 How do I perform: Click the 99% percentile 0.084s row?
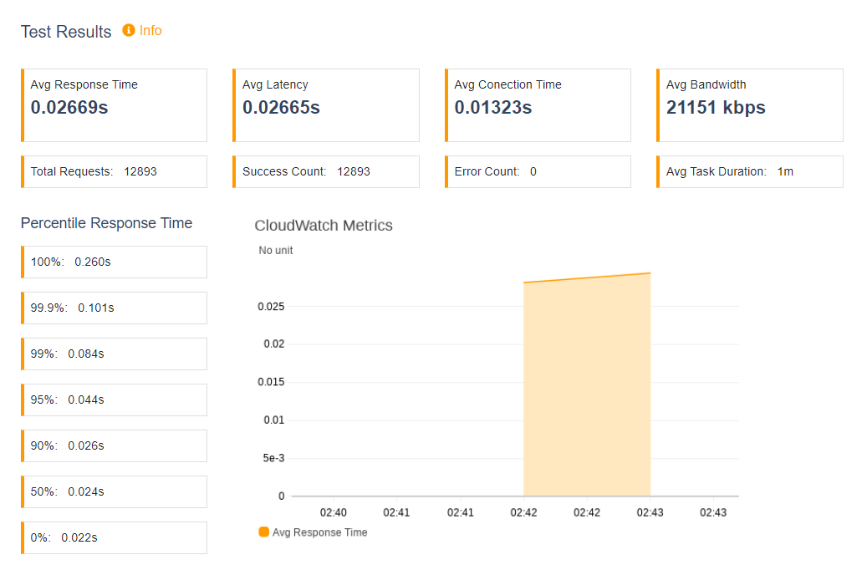pos(114,354)
